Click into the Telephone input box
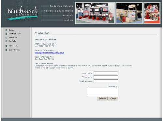The height and width of the screenshot is (121, 163). point(106,77)
